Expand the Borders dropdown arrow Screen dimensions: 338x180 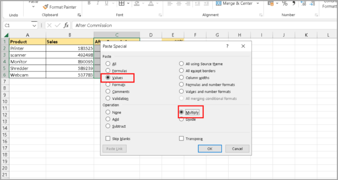click(128, 3)
